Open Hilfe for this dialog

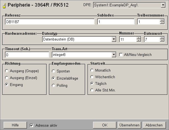tap(15, 125)
